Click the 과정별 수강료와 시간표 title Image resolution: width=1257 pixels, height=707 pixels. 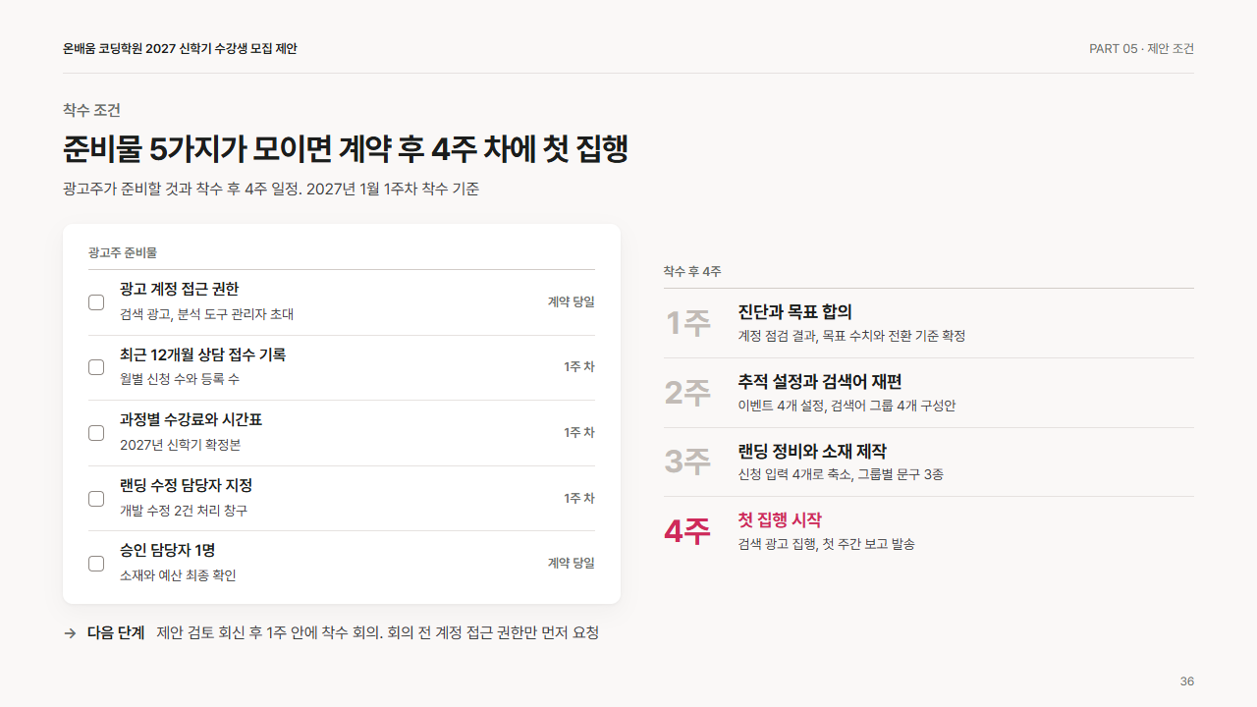[191, 420]
